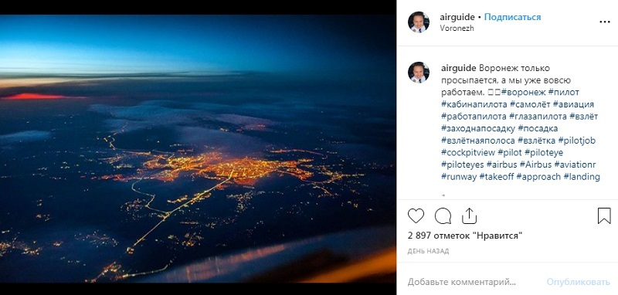Open the #кабинапилота hashtag

click(474, 104)
